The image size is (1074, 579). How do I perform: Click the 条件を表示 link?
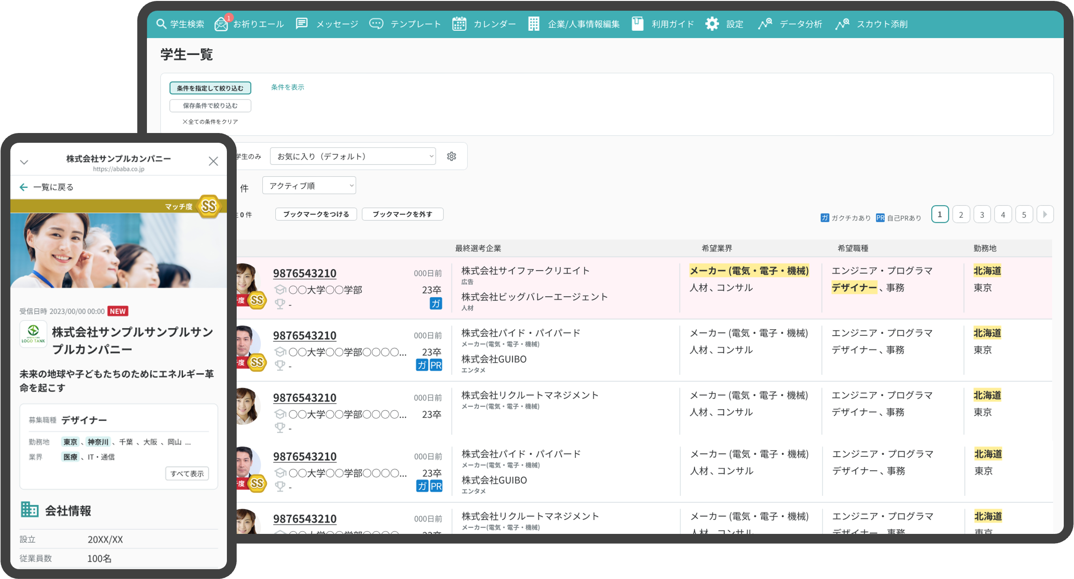[287, 87]
